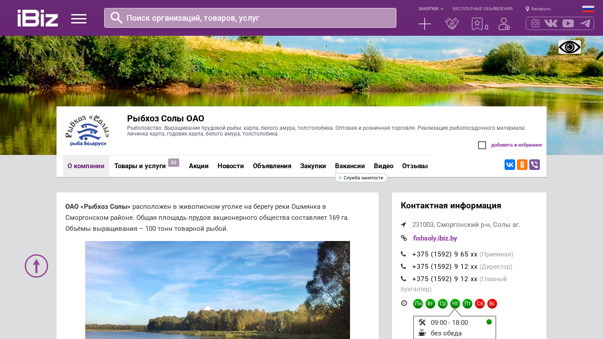The height and width of the screenshot is (339, 603).
Task: Click the Рыбхоз Солы company logo
Action: pos(87,131)
